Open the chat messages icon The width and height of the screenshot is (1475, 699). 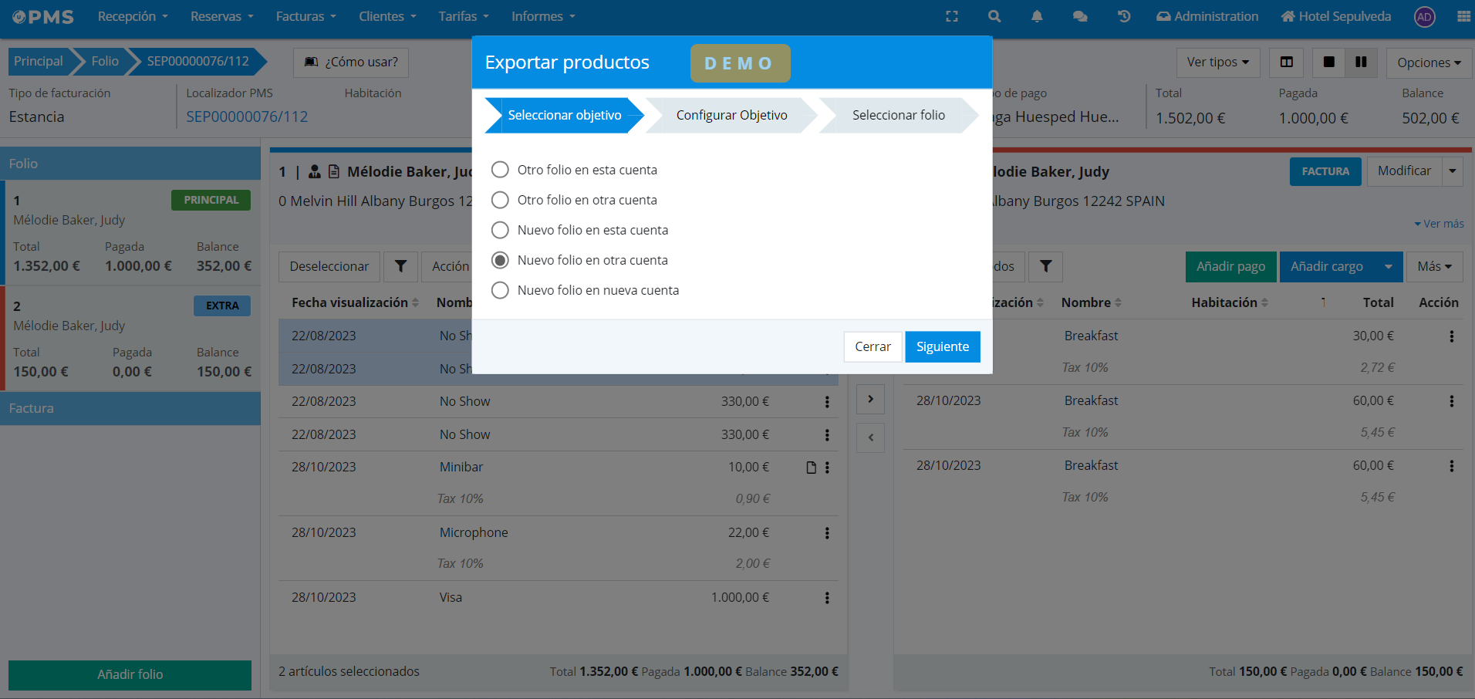pos(1080,16)
